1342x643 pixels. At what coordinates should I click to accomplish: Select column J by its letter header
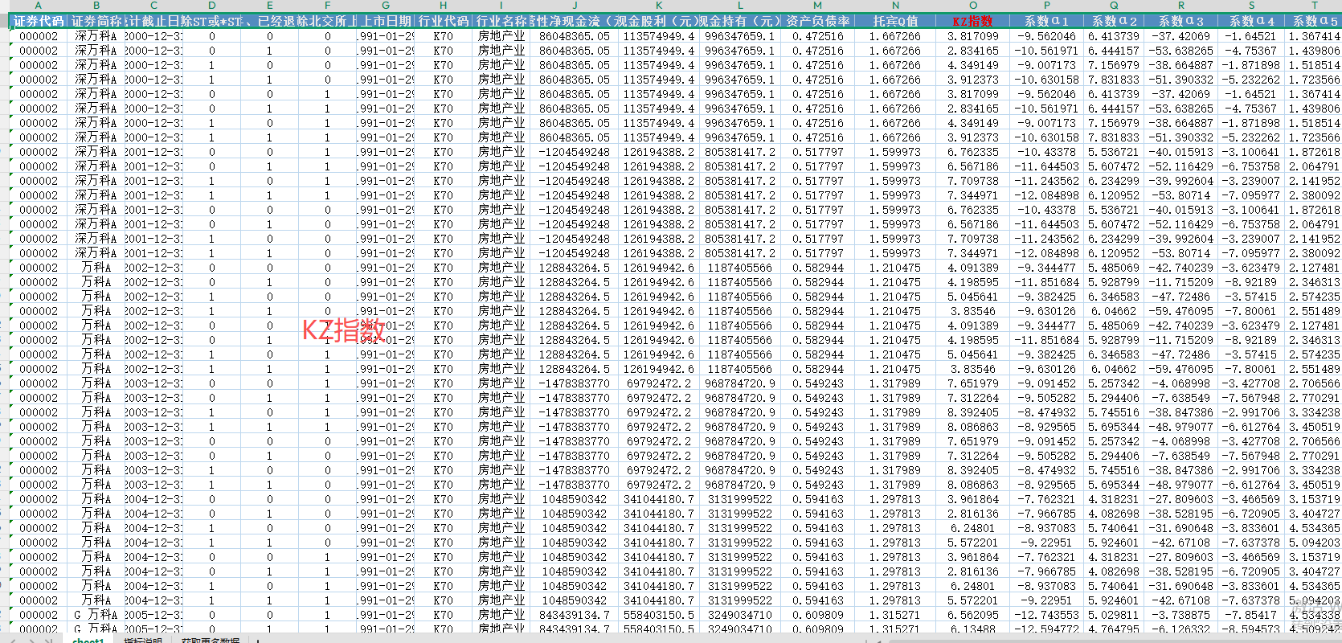[574, 6]
